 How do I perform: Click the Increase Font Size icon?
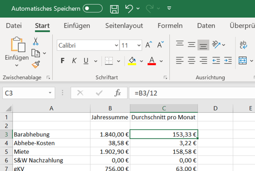[149, 45]
